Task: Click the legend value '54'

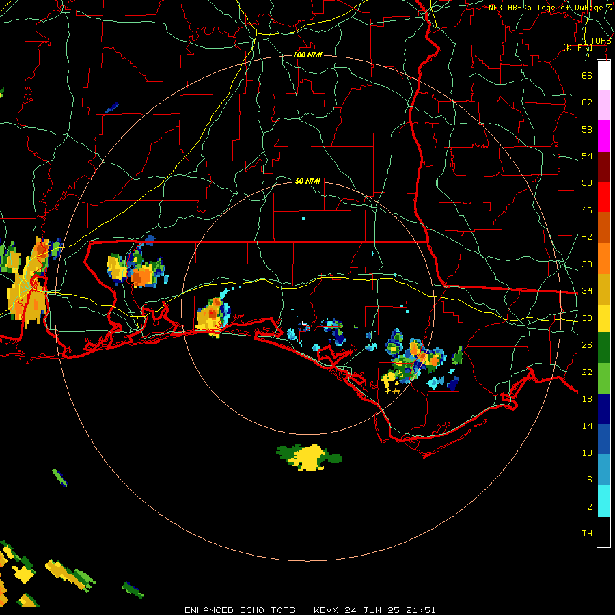Action: pyautogui.click(x=587, y=156)
